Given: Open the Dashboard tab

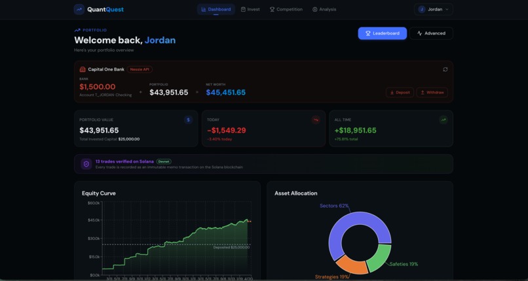Looking at the screenshot, I should click(x=216, y=9).
